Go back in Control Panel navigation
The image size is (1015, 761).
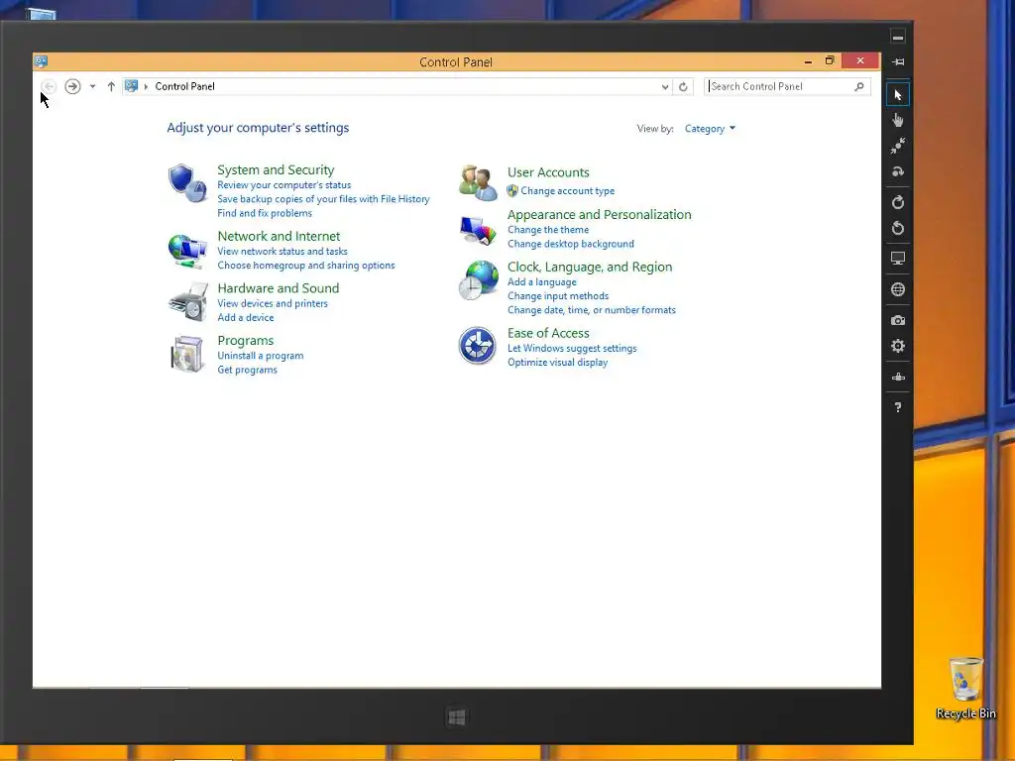[49, 86]
